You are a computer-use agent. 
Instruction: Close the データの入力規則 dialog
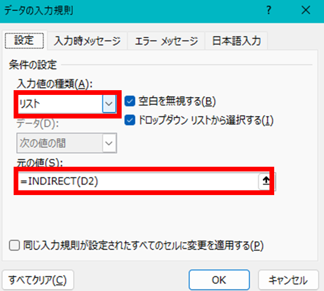[x=306, y=10]
